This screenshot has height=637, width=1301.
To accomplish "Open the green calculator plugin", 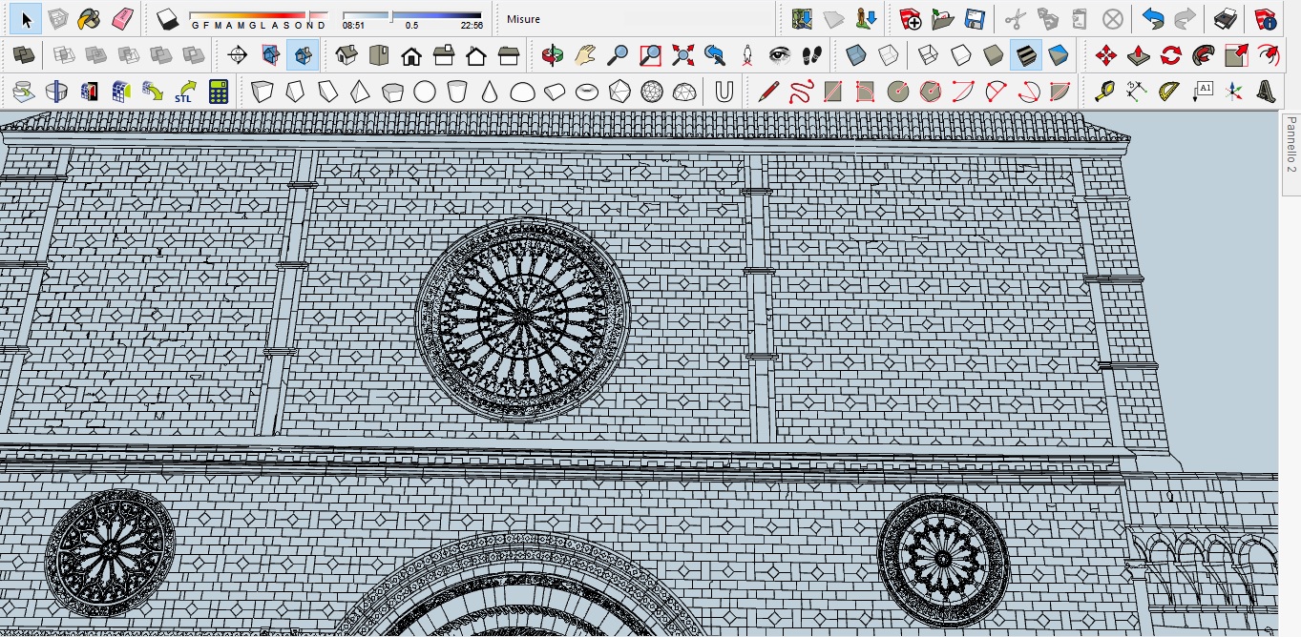I will (219, 92).
